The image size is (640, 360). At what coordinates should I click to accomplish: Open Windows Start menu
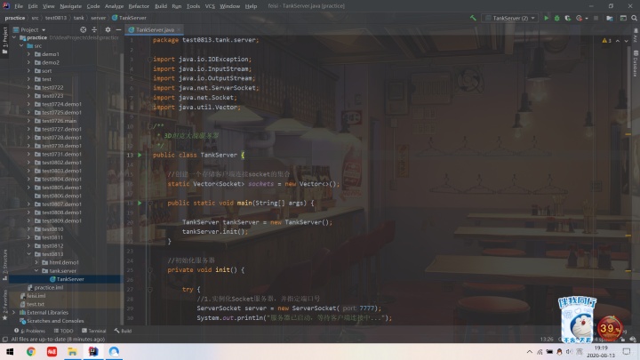[10, 351]
